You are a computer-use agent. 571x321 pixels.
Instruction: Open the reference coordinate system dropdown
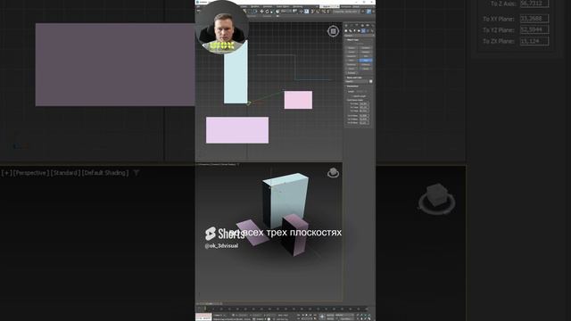[x=286, y=12]
